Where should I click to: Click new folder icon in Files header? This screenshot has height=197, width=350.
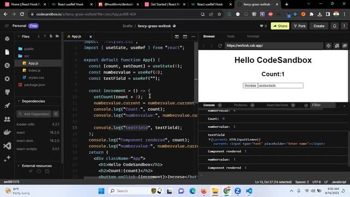(x=57, y=36)
